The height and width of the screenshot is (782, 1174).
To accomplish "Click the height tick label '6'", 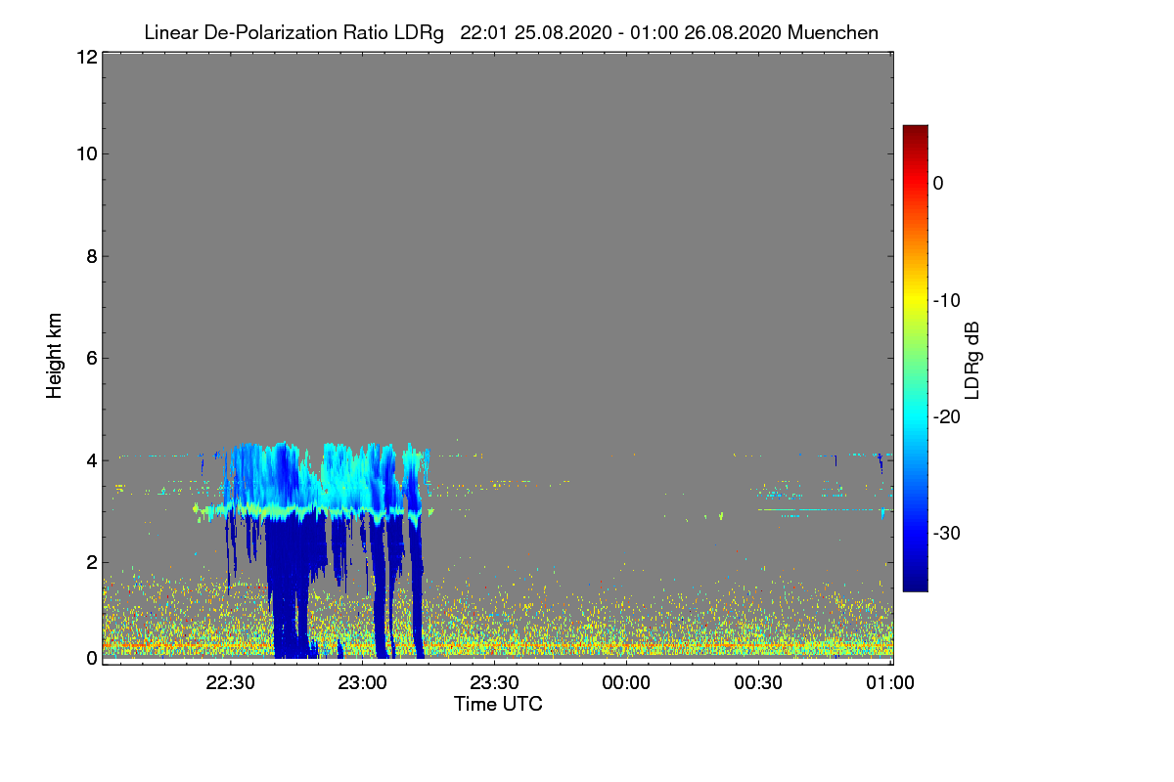I will click(91, 358).
